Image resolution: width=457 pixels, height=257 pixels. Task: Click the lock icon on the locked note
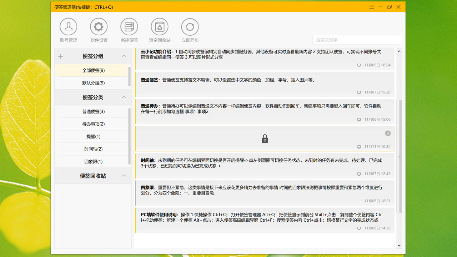tap(265, 139)
